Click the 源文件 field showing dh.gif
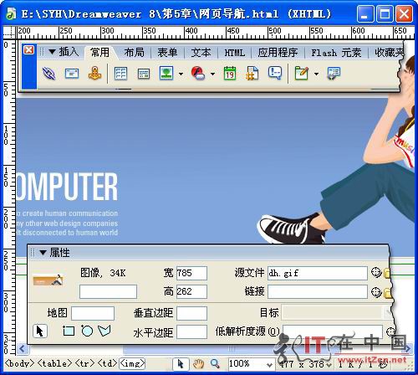Screen dimensions: 418x375 pyautogui.click(x=318, y=273)
